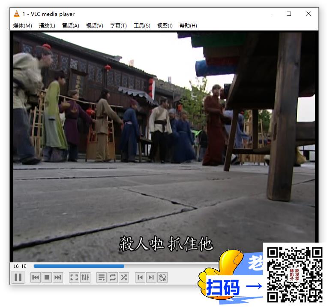This screenshot has height=307, width=327.
Task: Click the video playback area
Action: (x=164, y=146)
